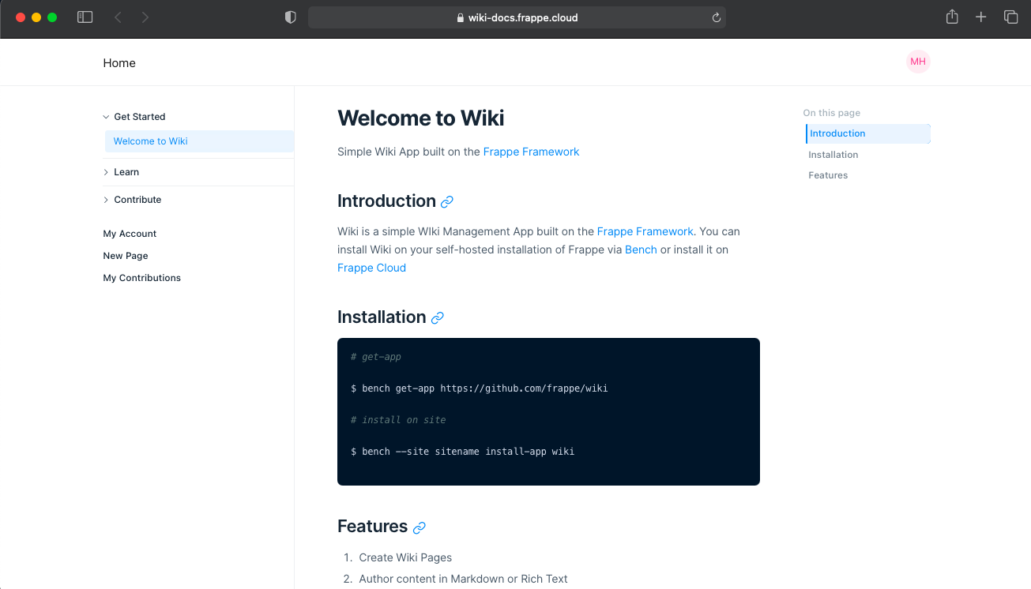
Task: Click the 'On this page' label
Action: click(832, 113)
